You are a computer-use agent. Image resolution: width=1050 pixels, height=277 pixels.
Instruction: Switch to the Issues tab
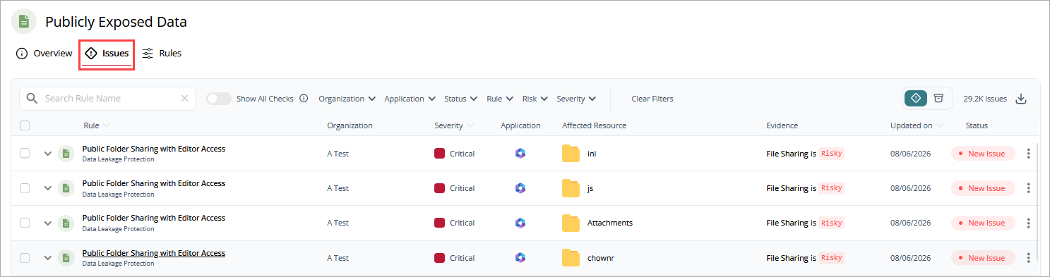click(x=107, y=53)
